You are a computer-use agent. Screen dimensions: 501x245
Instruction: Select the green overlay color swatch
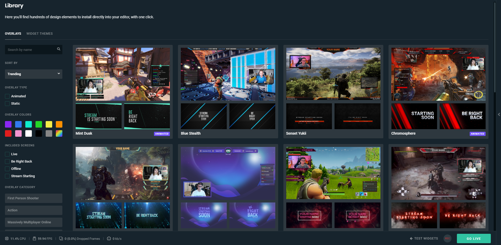click(x=39, y=124)
